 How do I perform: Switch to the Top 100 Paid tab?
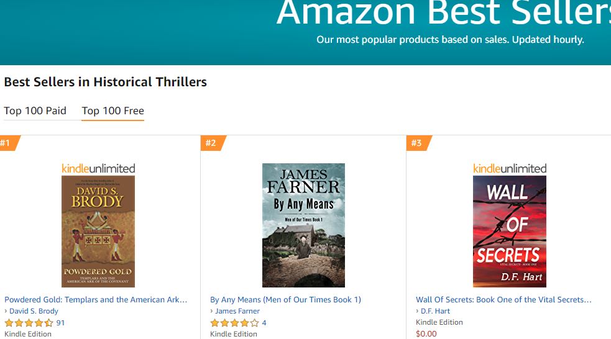[35, 111]
